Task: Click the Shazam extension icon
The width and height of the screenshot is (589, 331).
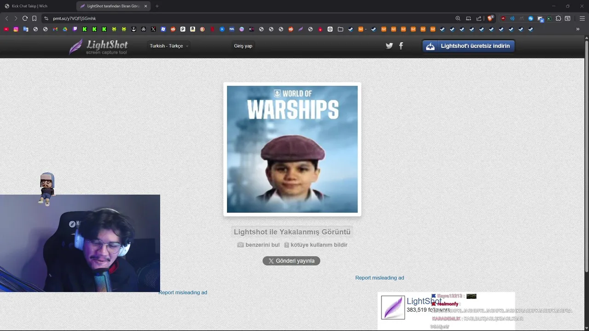Action: pos(531,18)
